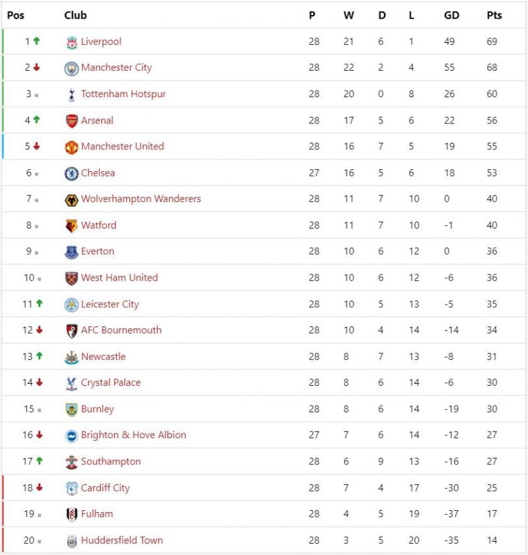
Task: Click the Arsenal cannon crest icon
Action: click(72, 121)
